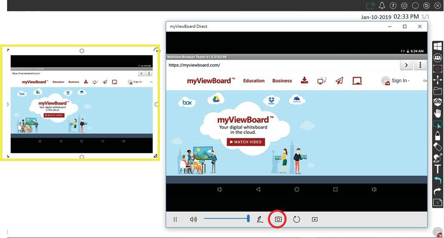Open the three-dot browser menu
The image size is (444, 238).
click(421, 65)
